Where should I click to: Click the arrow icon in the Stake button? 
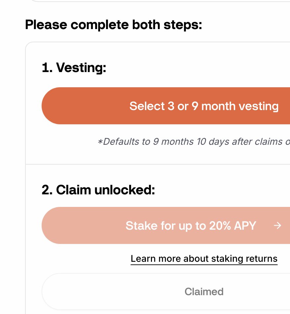pos(277,226)
